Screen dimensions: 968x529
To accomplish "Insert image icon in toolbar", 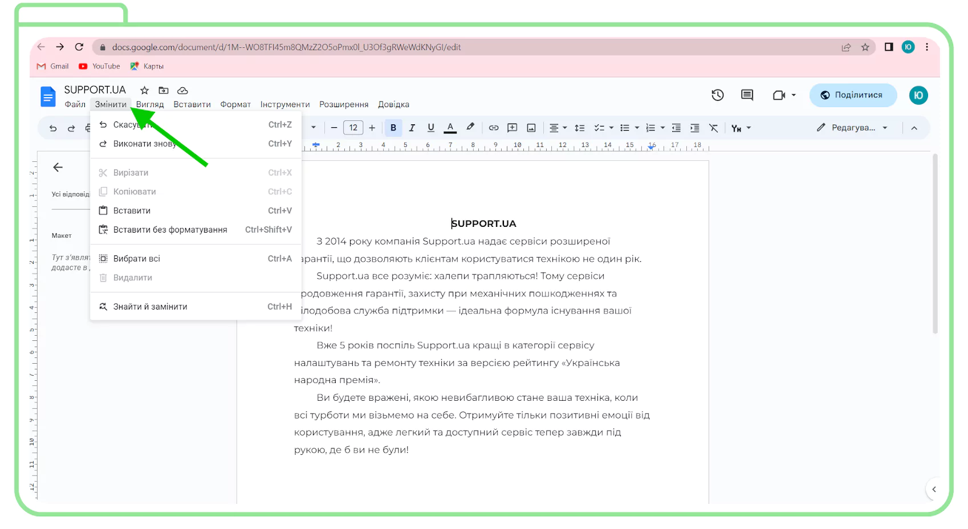I will [531, 128].
